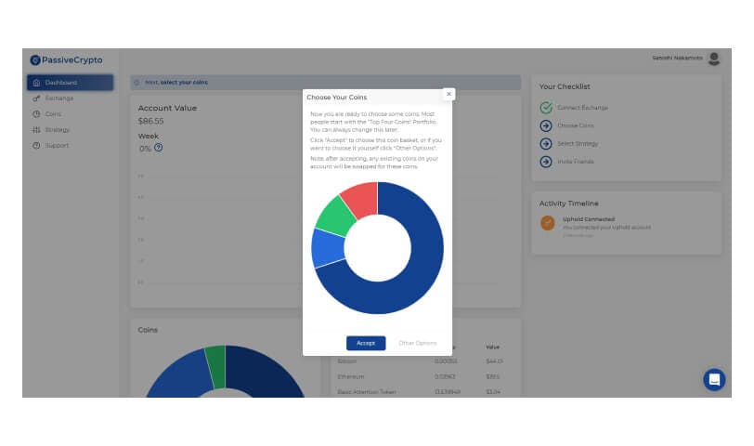754x446 pixels.
Task: Open Choose Coins checklist item
Action: (x=575, y=125)
